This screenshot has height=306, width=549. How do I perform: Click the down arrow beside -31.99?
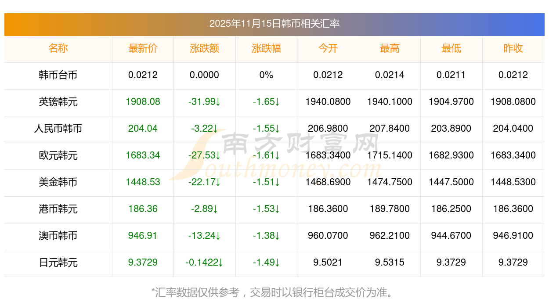click(218, 102)
